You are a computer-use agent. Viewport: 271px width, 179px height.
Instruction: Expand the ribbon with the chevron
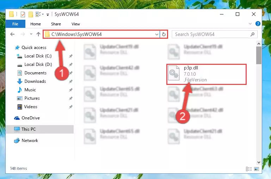[x=250, y=24]
